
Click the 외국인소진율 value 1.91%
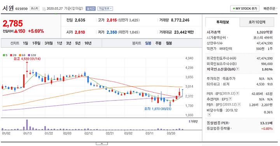coord(267,69)
